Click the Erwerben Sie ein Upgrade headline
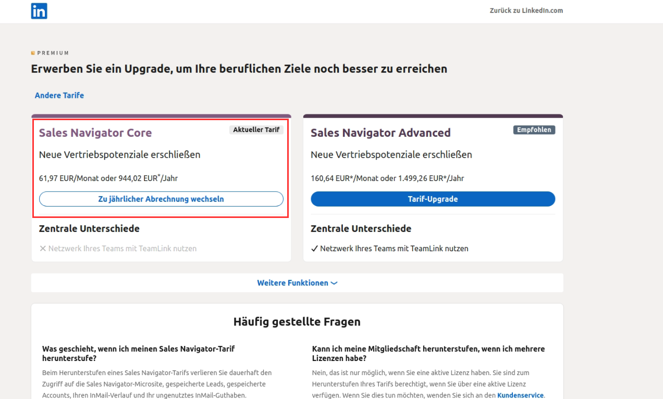Screen dimensions: 663x399 click(x=239, y=69)
